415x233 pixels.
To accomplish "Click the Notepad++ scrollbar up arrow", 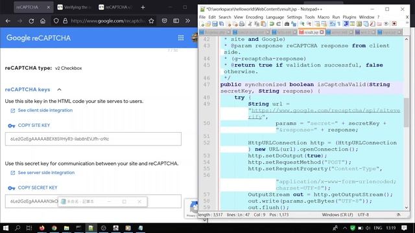I will [407, 39].
